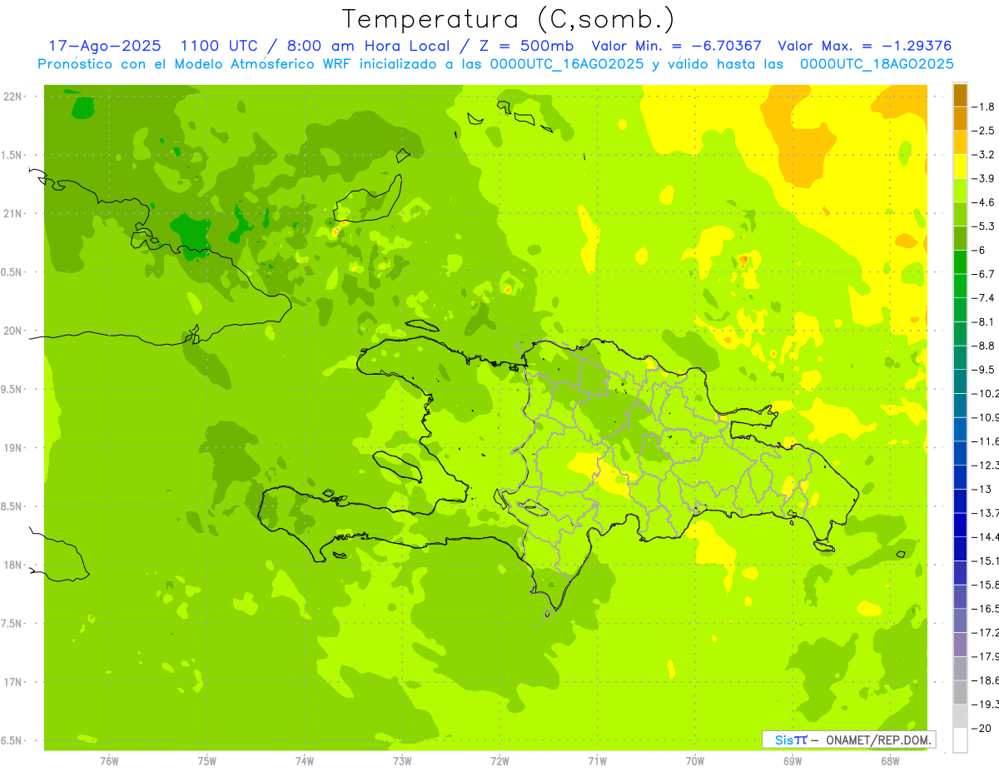Pick the green swatch between -6.7 and -7.4
The width and height of the screenshot is (999, 772).
960,286
